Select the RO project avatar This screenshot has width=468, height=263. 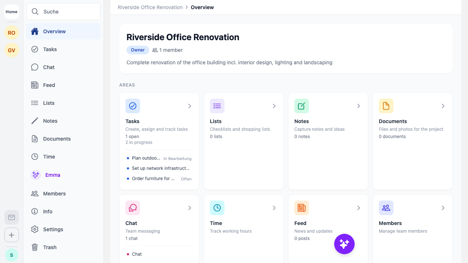(11, 33)
